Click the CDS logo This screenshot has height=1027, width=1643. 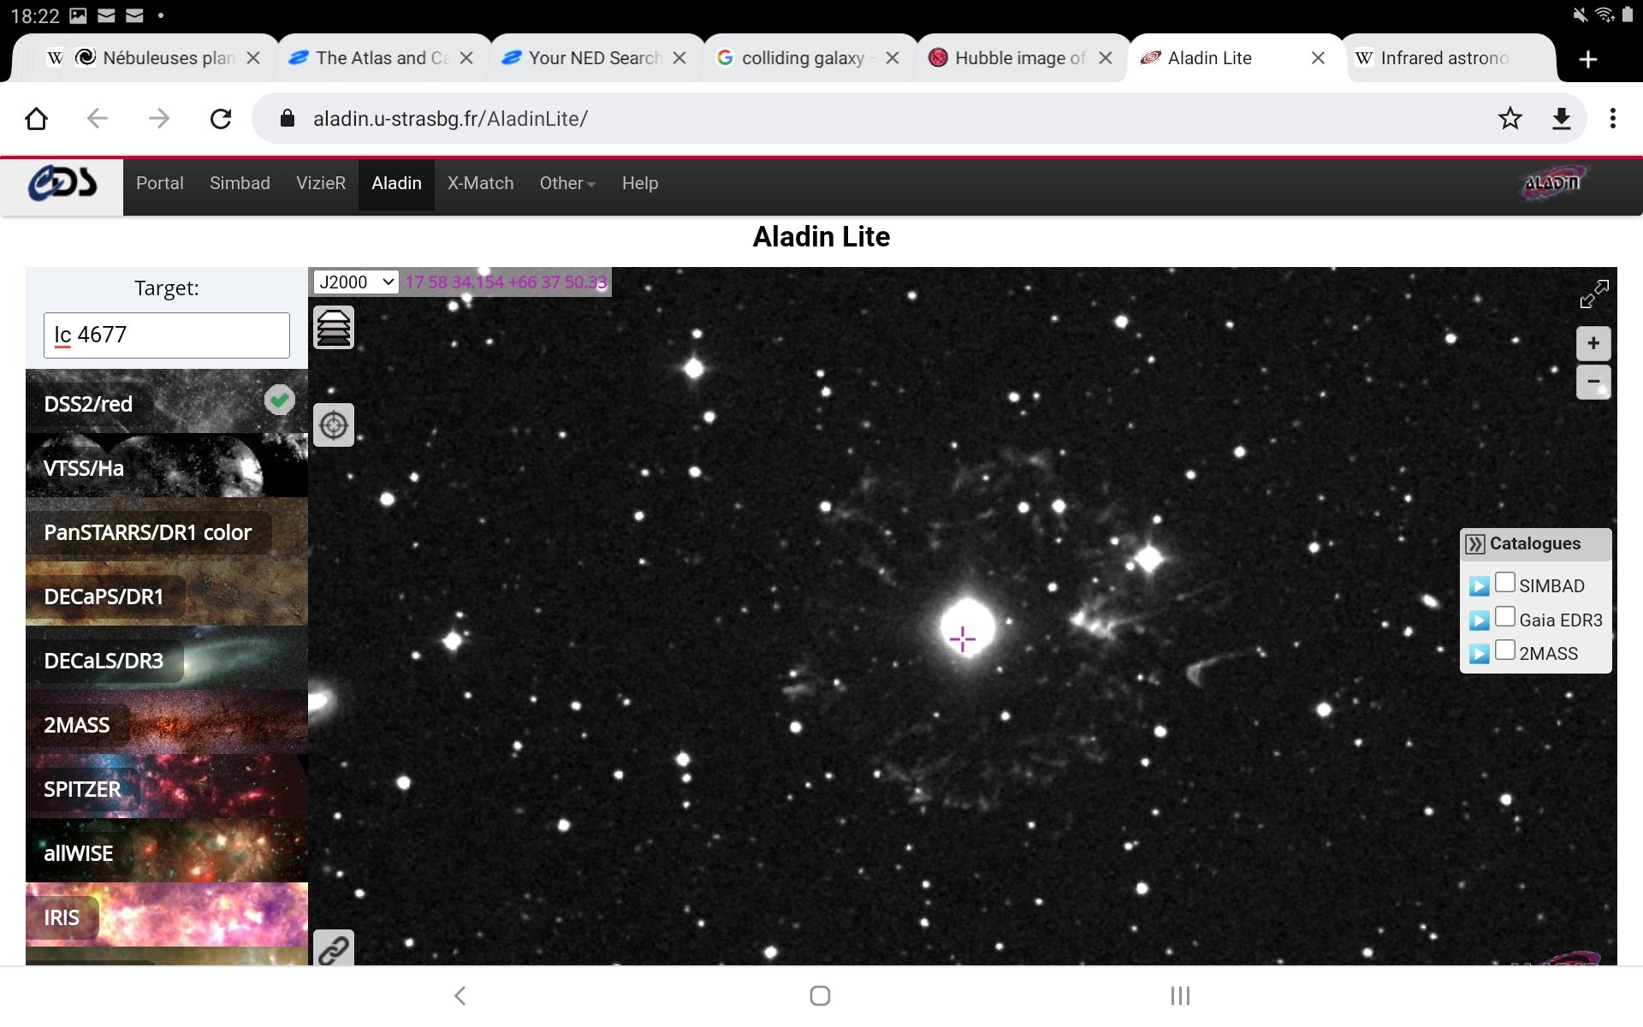[x=62, y=184]
